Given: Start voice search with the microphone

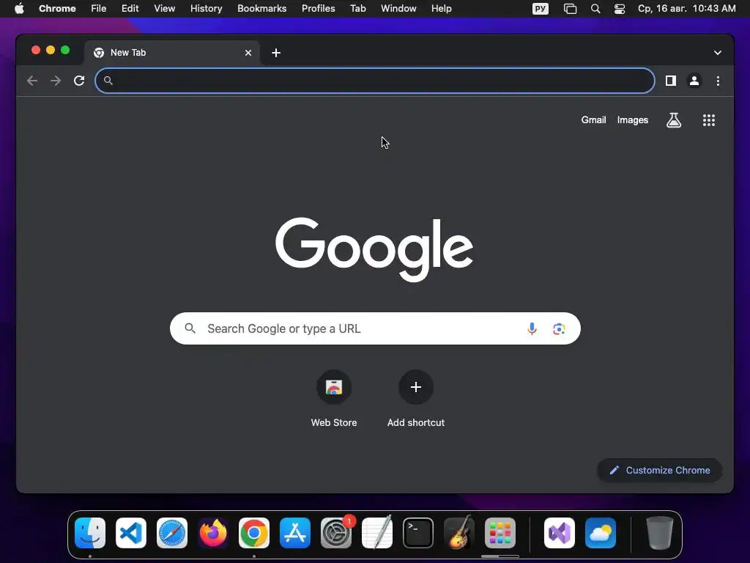Looking at the screenshot, I should click(532, 328).
